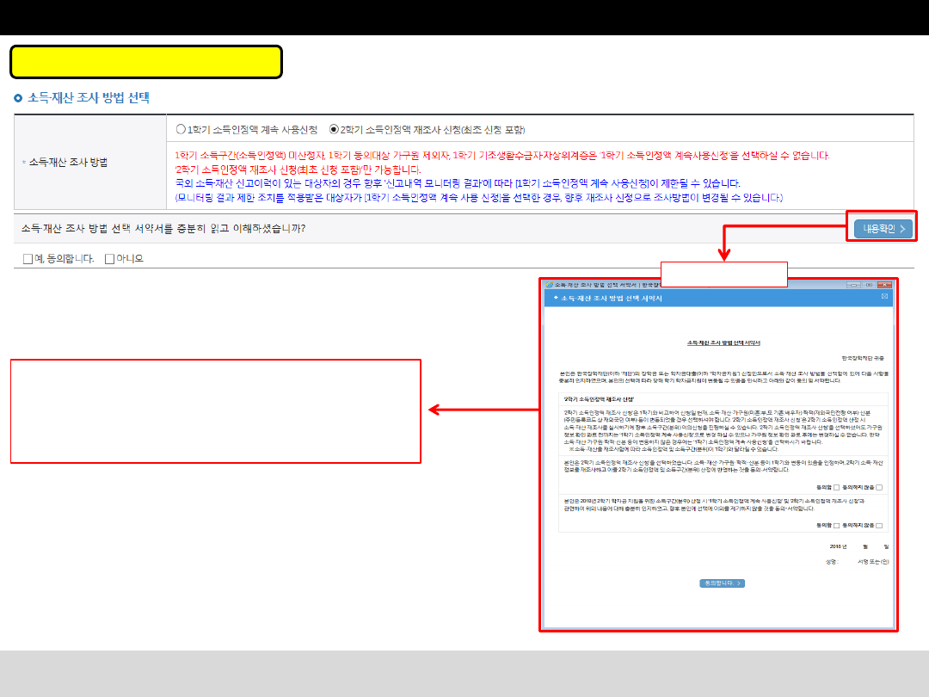Screen dimensions: 929x697
Task: Check first 동의함 box in pledge popup
Action: [x=835, y=487]
